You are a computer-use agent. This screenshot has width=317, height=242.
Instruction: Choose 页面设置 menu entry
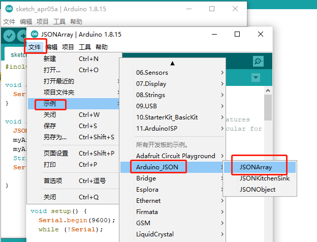(x=73, y=154)
